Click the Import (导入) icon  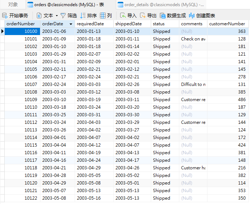(123, 16)
